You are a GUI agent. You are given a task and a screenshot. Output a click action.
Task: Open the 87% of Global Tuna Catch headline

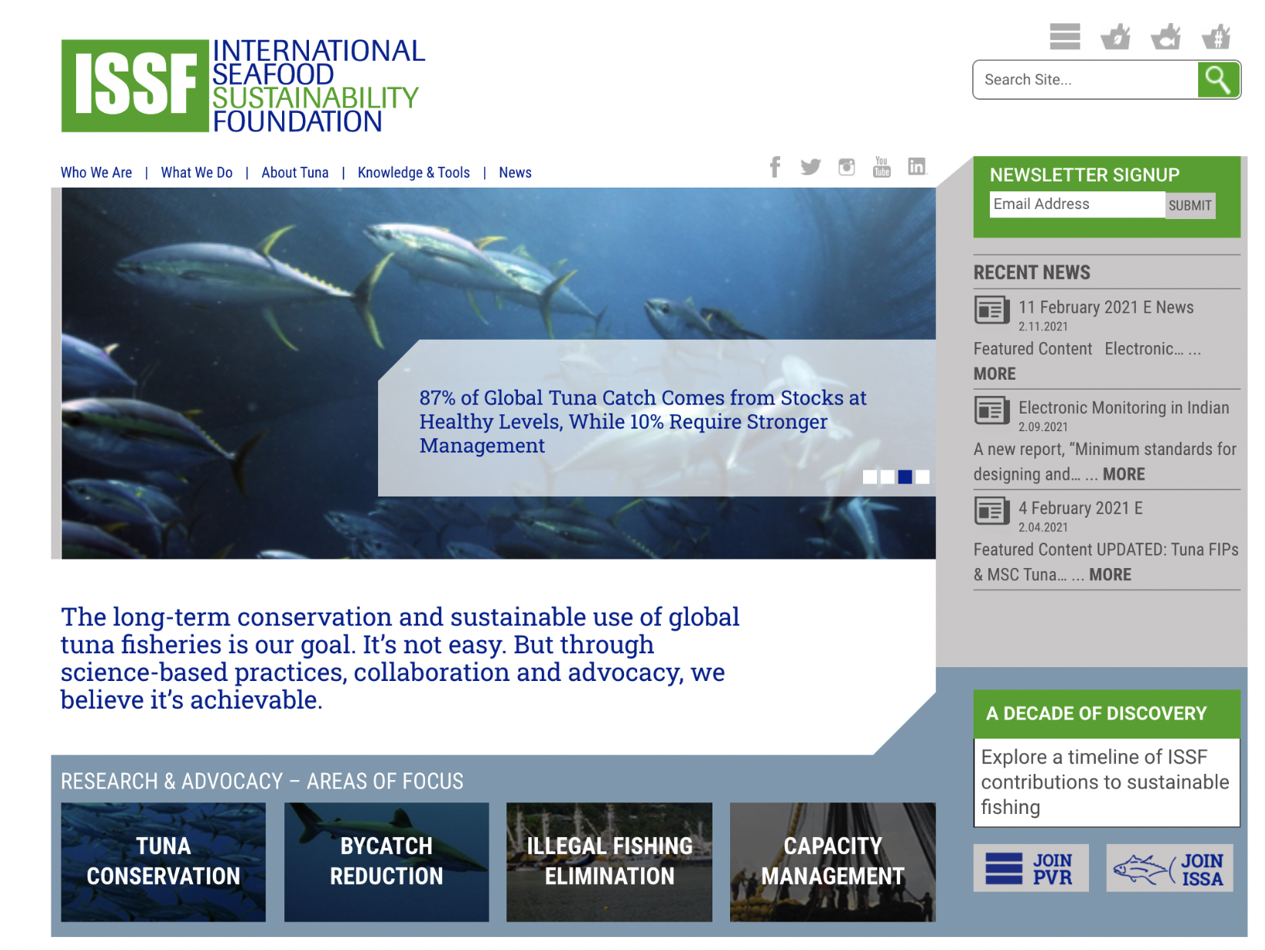click(x=642, y=422)
